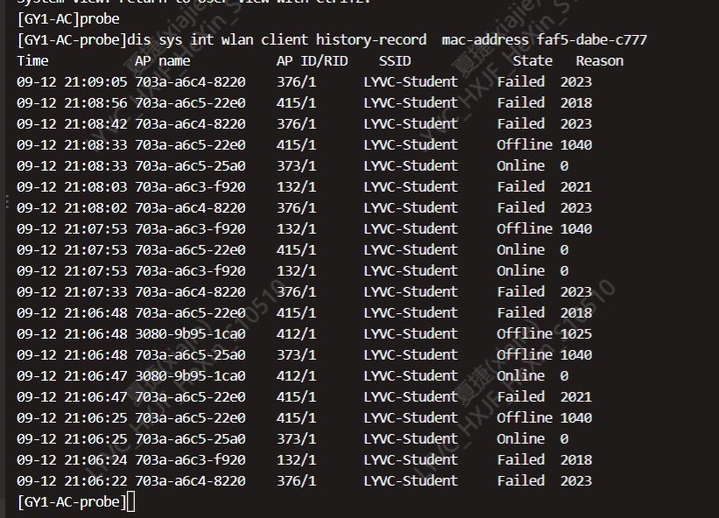Click the "SSID" column header
The width and height of the screenshot is (719, 518).
click(395, 61)
